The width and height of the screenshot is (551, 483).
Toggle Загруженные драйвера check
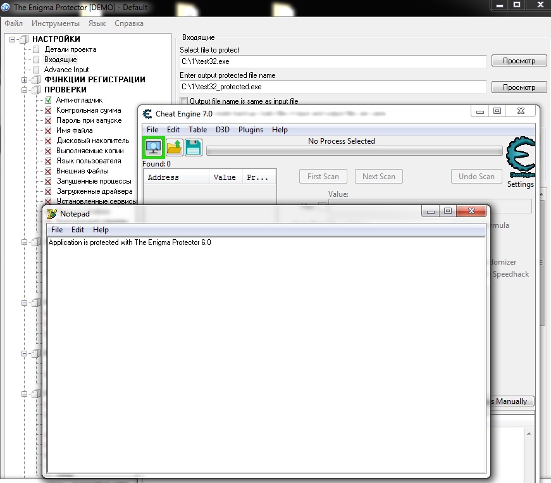49,192
